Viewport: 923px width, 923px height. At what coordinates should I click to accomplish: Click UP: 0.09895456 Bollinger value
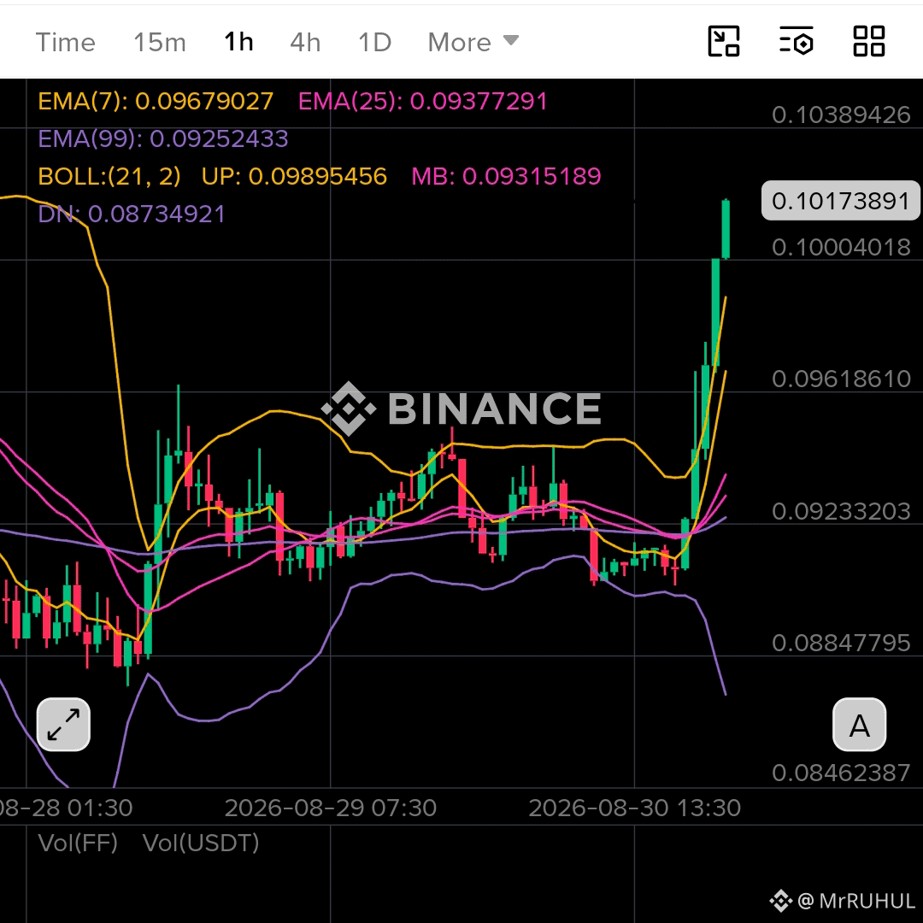(x=294, y=177)
